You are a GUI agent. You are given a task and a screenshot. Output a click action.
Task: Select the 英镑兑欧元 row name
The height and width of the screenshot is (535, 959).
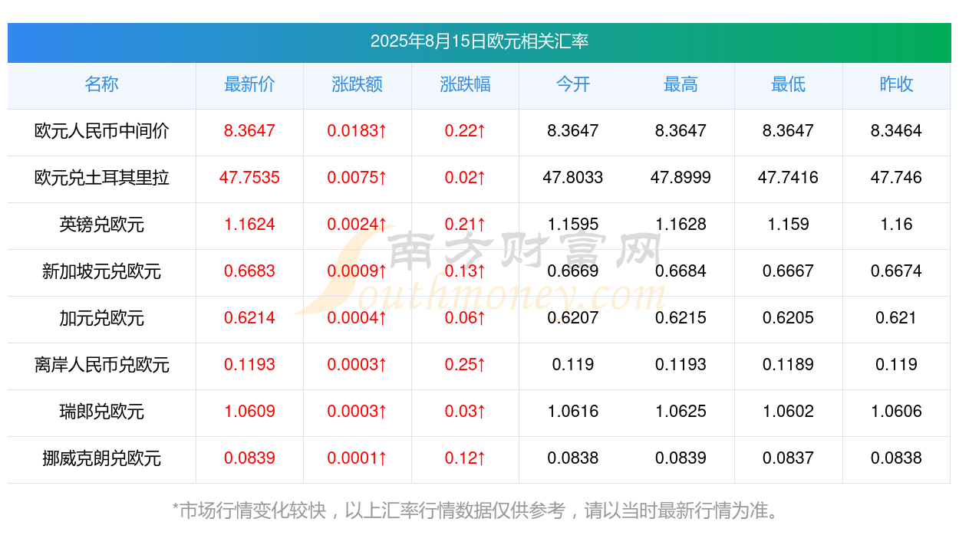pyautogui.click(x=101, y=225)
